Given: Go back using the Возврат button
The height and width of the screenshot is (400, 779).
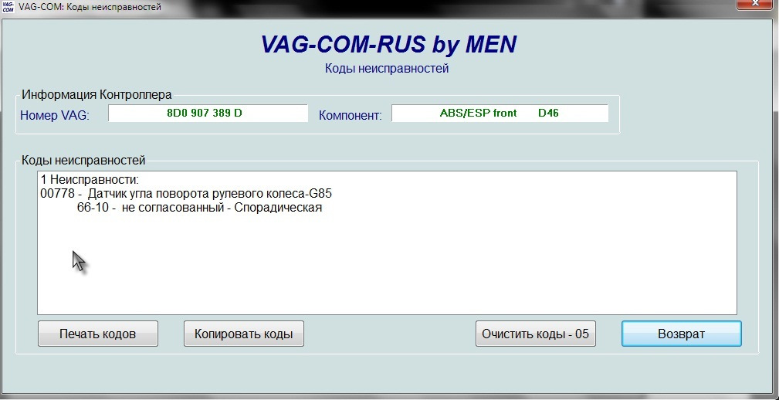Looking at the screenshot, I should (681, 334).
